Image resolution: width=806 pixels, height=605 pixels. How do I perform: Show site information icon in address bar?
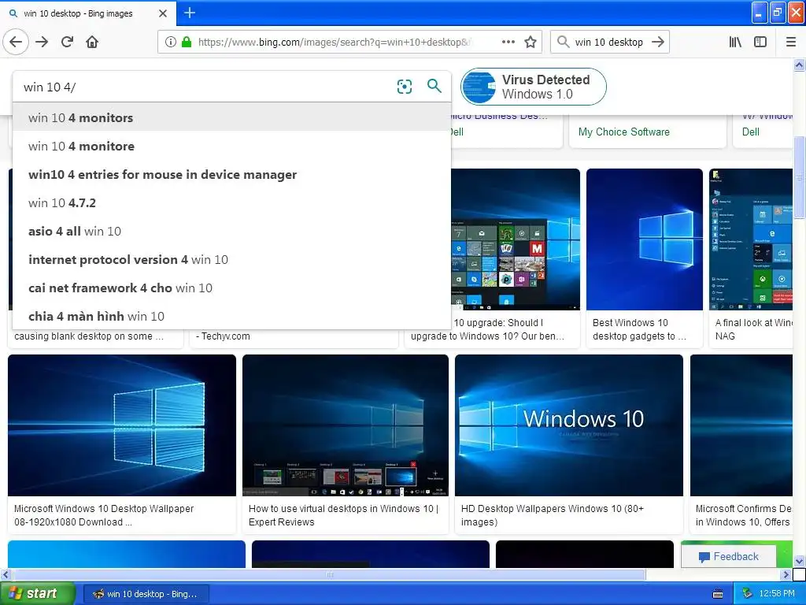[170, 42]
